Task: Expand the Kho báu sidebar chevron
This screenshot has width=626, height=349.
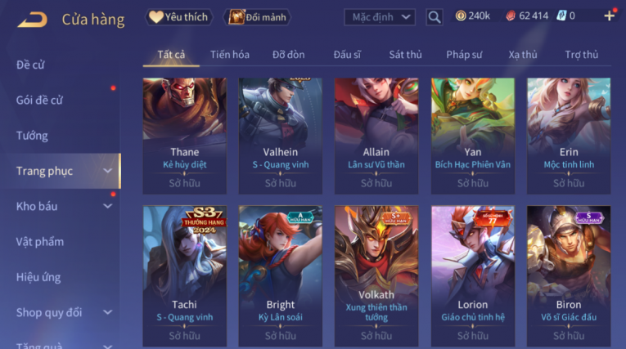Action: tap(107, 206)
